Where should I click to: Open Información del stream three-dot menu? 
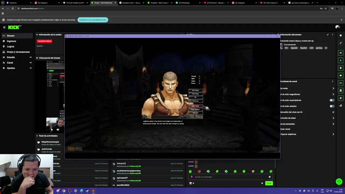[333, 34]
